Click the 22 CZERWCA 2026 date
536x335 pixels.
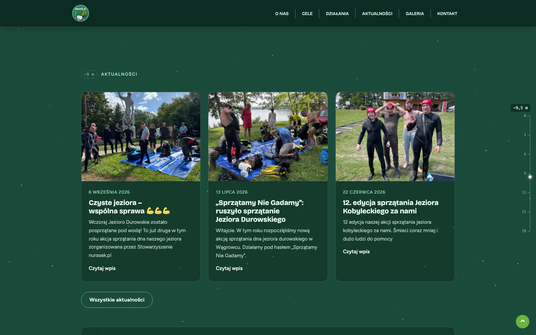(x=364, y=192)
